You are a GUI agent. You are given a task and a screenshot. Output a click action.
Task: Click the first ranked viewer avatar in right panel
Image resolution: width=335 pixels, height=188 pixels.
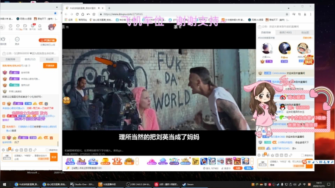[267, 48]
